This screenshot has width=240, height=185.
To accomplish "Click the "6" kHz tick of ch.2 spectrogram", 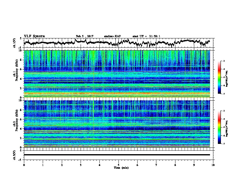I will click(21, 119).
